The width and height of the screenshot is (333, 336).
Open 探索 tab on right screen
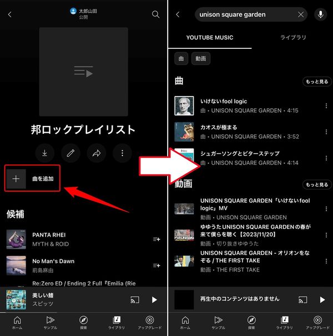pos(251,323)
